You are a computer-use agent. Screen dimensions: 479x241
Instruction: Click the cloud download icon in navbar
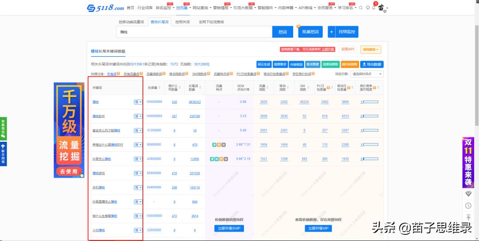[368, 8]
